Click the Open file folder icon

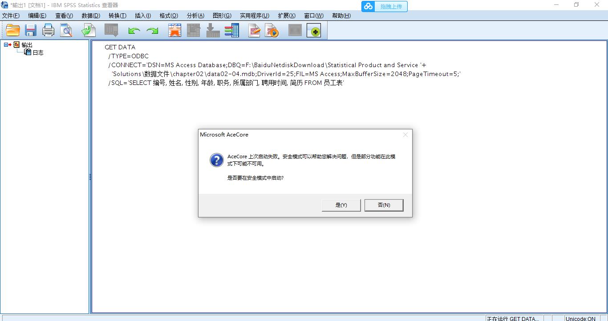[13, 30]
